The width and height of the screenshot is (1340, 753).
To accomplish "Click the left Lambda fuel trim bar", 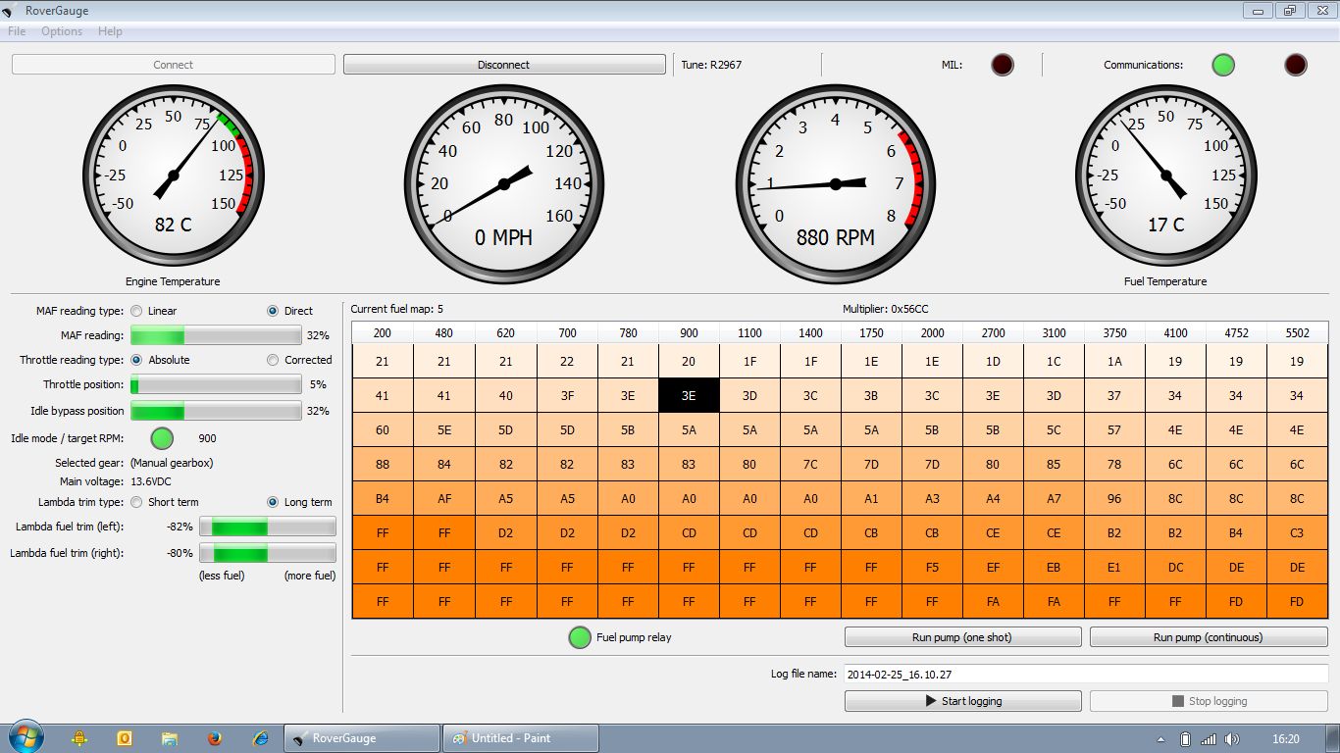I will pos(268,527).
